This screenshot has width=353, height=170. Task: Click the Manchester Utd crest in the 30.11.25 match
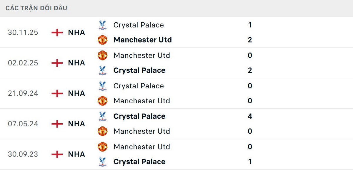103,40
